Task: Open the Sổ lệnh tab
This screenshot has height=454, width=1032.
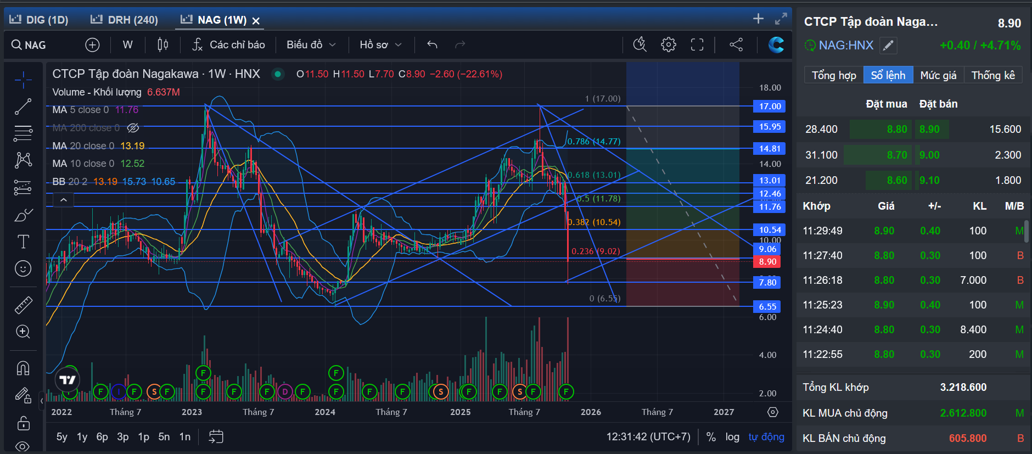Action: pyautogui.click(x=888, y=75)
